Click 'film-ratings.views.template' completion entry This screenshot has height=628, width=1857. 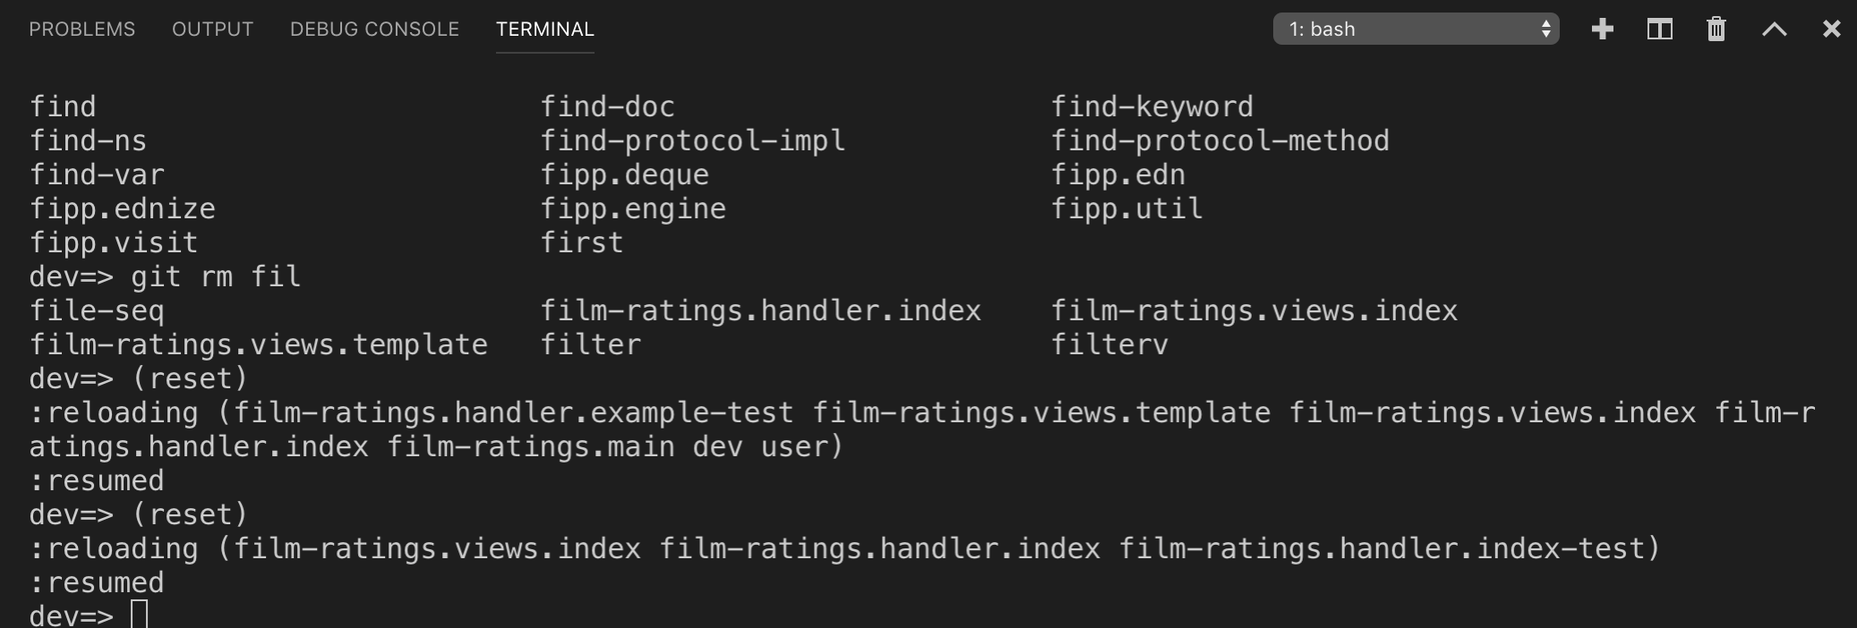259,344
